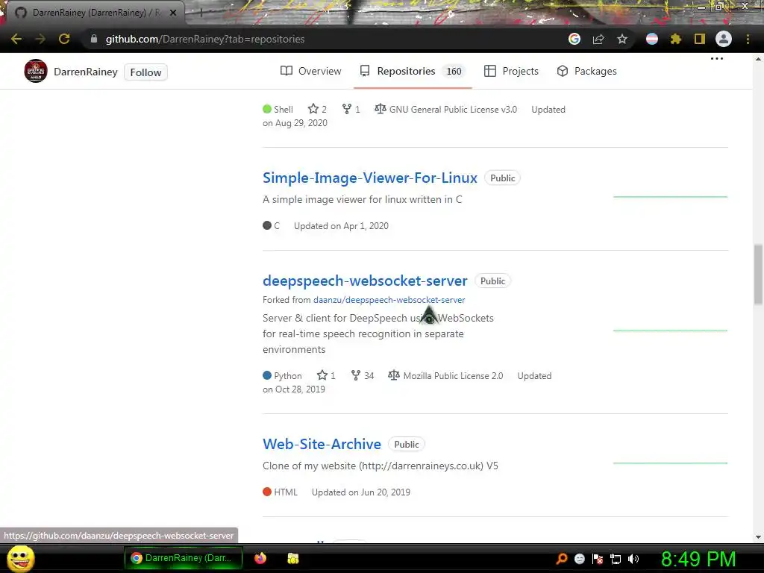Follow DarrenRainey
The height and width of the screenshot is (573, 764).
tap(145, 72)
